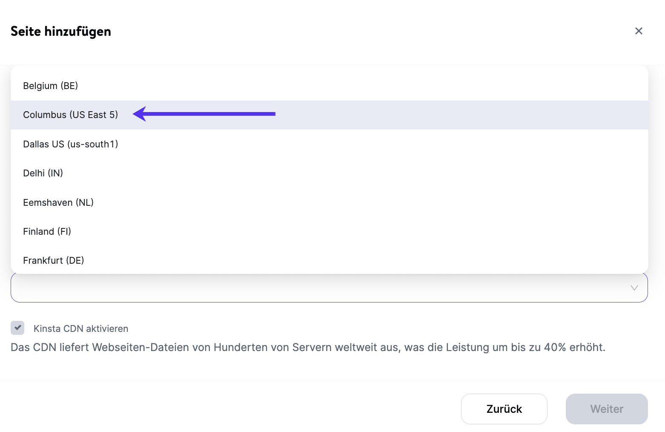
Task: Collapse the location dropdown using chevron arrow
Action: point(634,288)
